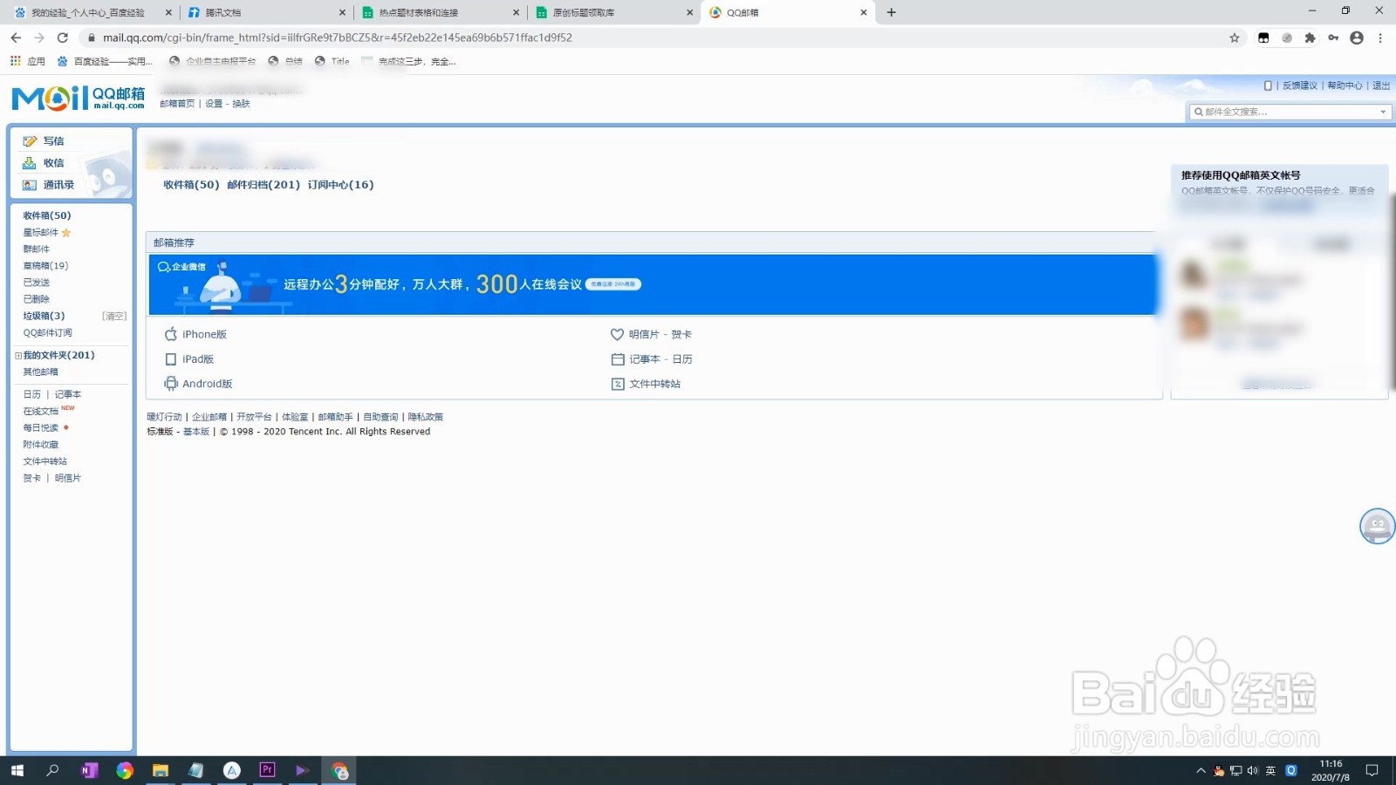Open 已删除 deleted folder
Screen dimensions: 1396x785
[x=37, y=299]
